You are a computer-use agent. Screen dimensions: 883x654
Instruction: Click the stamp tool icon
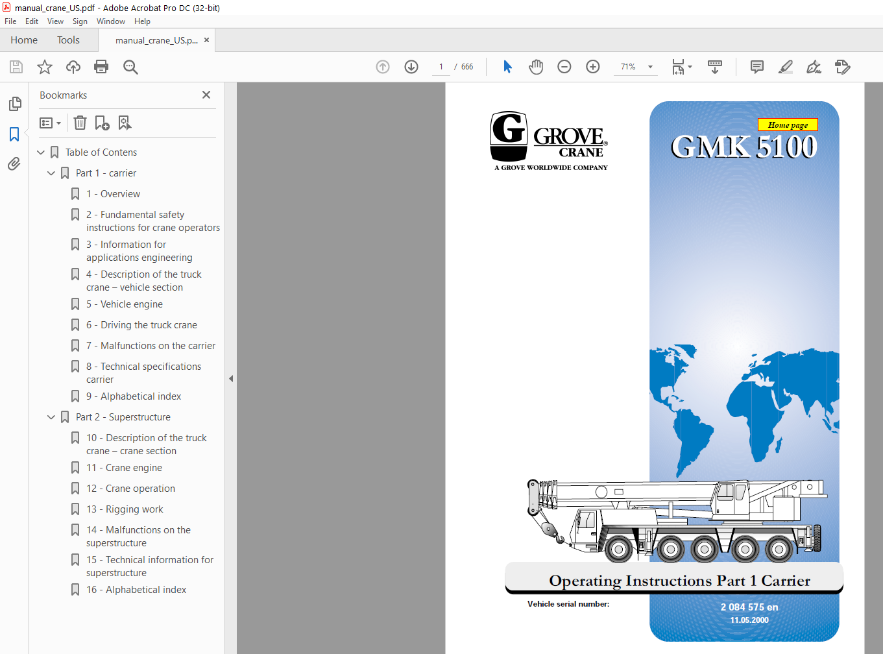click(x=842, y=67)
